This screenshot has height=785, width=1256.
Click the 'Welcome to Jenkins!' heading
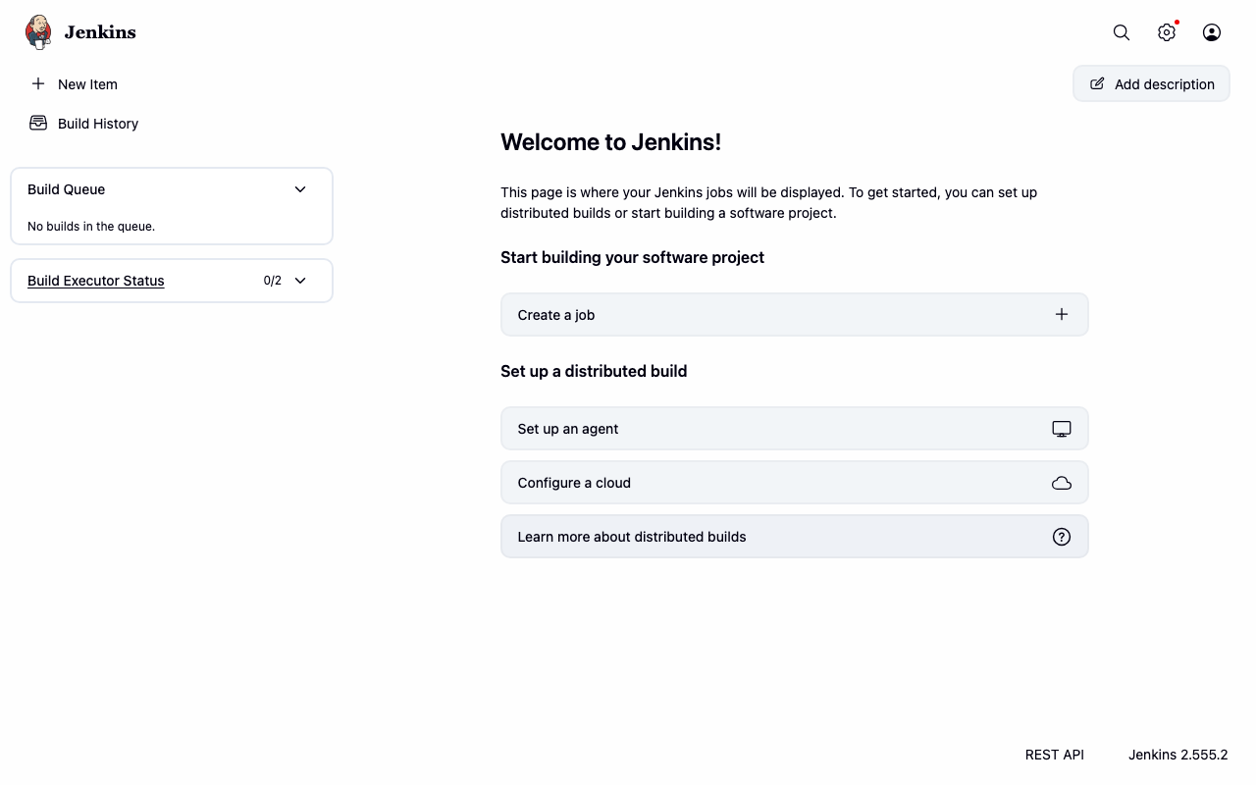[610, 142]
